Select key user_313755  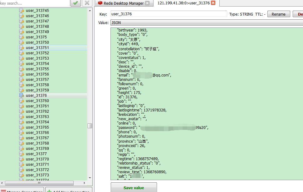[x=37, y=69]
